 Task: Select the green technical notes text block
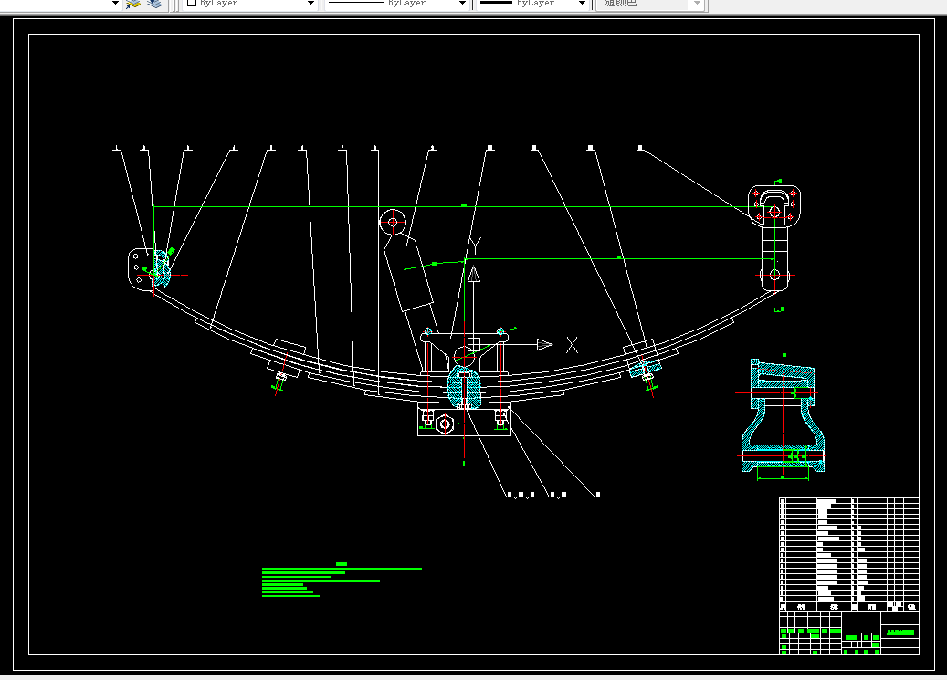(342, 580)
